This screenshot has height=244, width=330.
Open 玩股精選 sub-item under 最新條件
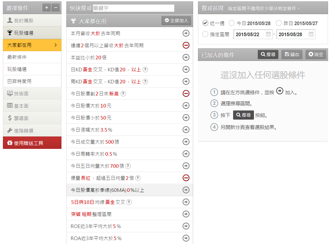click(32, 69)
